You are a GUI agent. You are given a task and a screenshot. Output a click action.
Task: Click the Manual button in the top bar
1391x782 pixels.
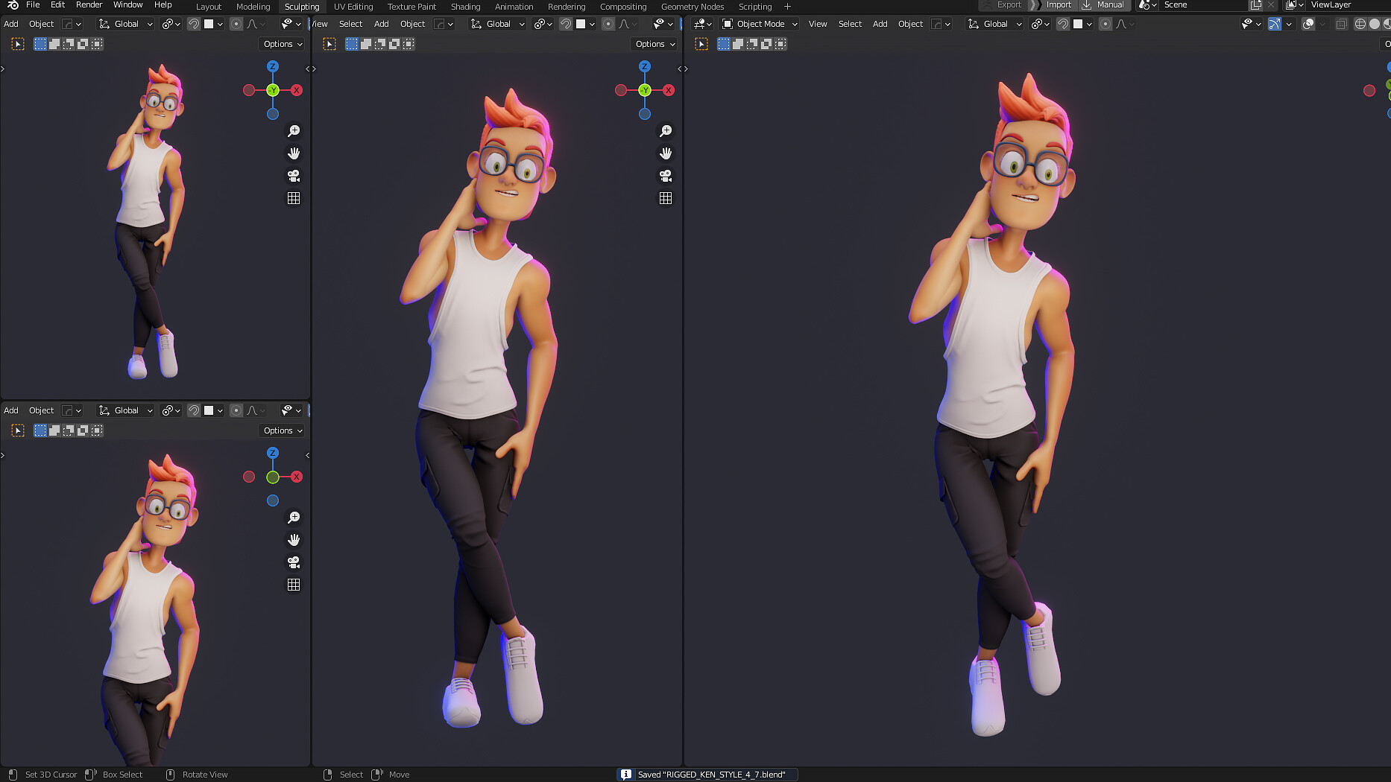pos(1109,4)
